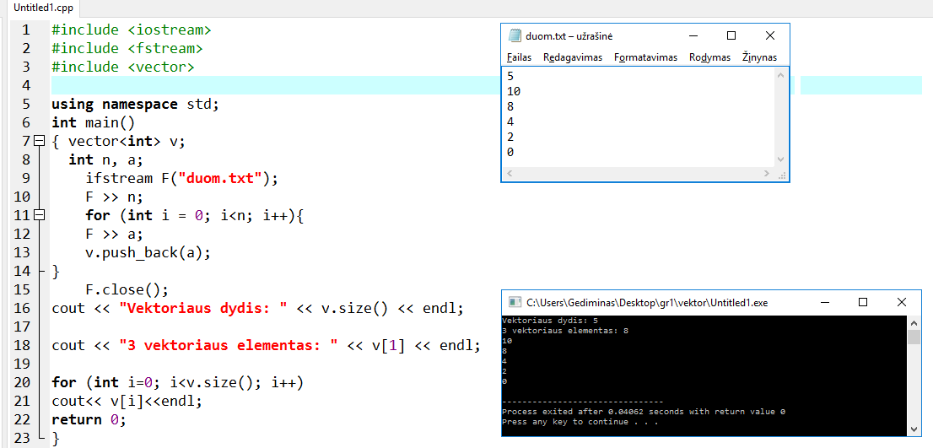The height and width of the screenshot is (448, 933).
Task: Click line number 18 in editor gutter
Action: (21, 345)
